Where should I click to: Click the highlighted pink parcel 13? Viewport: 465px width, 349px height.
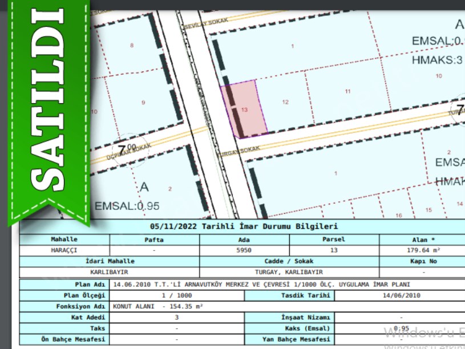pos(245,108)
